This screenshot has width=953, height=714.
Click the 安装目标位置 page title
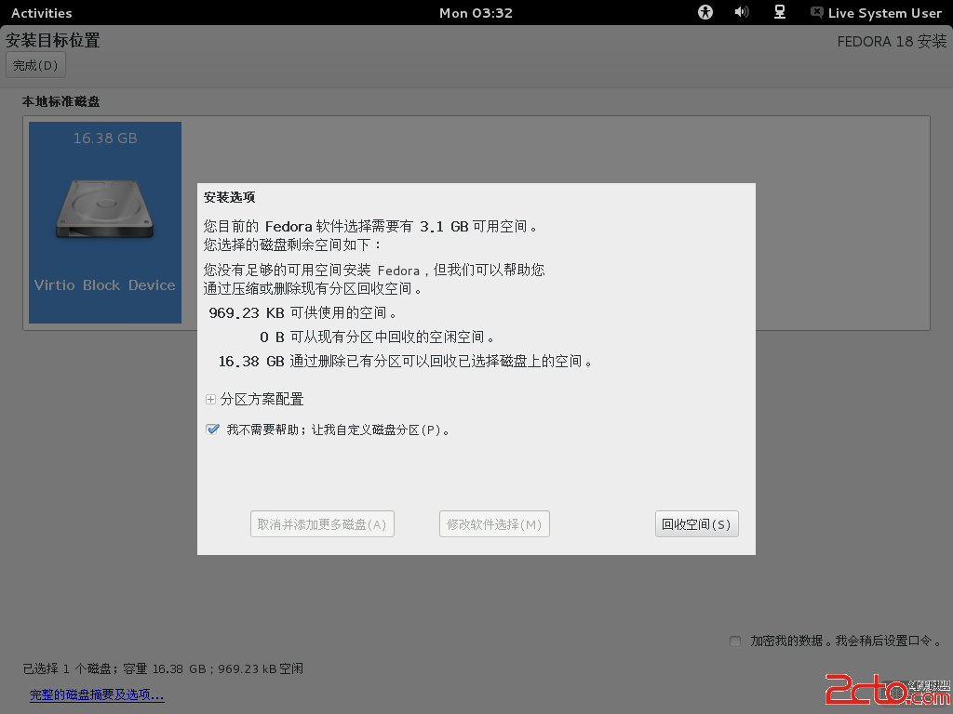click(x=53, y=41)
